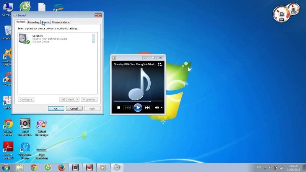Screen dimensions: 306x172
Task: Switch to Corel VideoStudio taskbar button
Action: 75,168
